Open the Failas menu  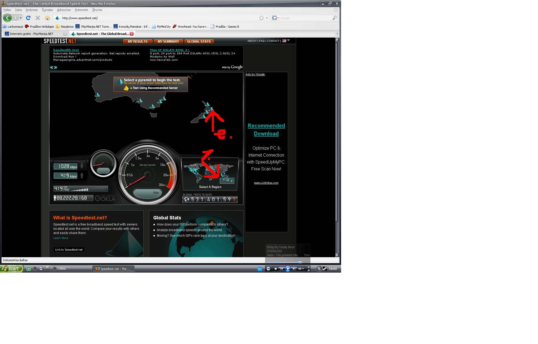pyautogui.click(x=7, y=10)
